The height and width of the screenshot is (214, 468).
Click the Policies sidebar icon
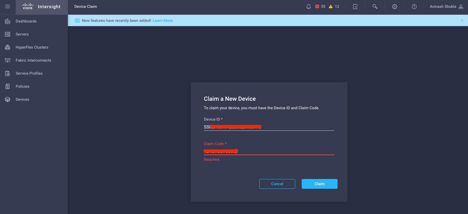pos(7,87)
